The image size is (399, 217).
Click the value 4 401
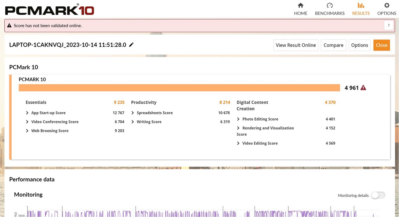[x=331, y=119]
